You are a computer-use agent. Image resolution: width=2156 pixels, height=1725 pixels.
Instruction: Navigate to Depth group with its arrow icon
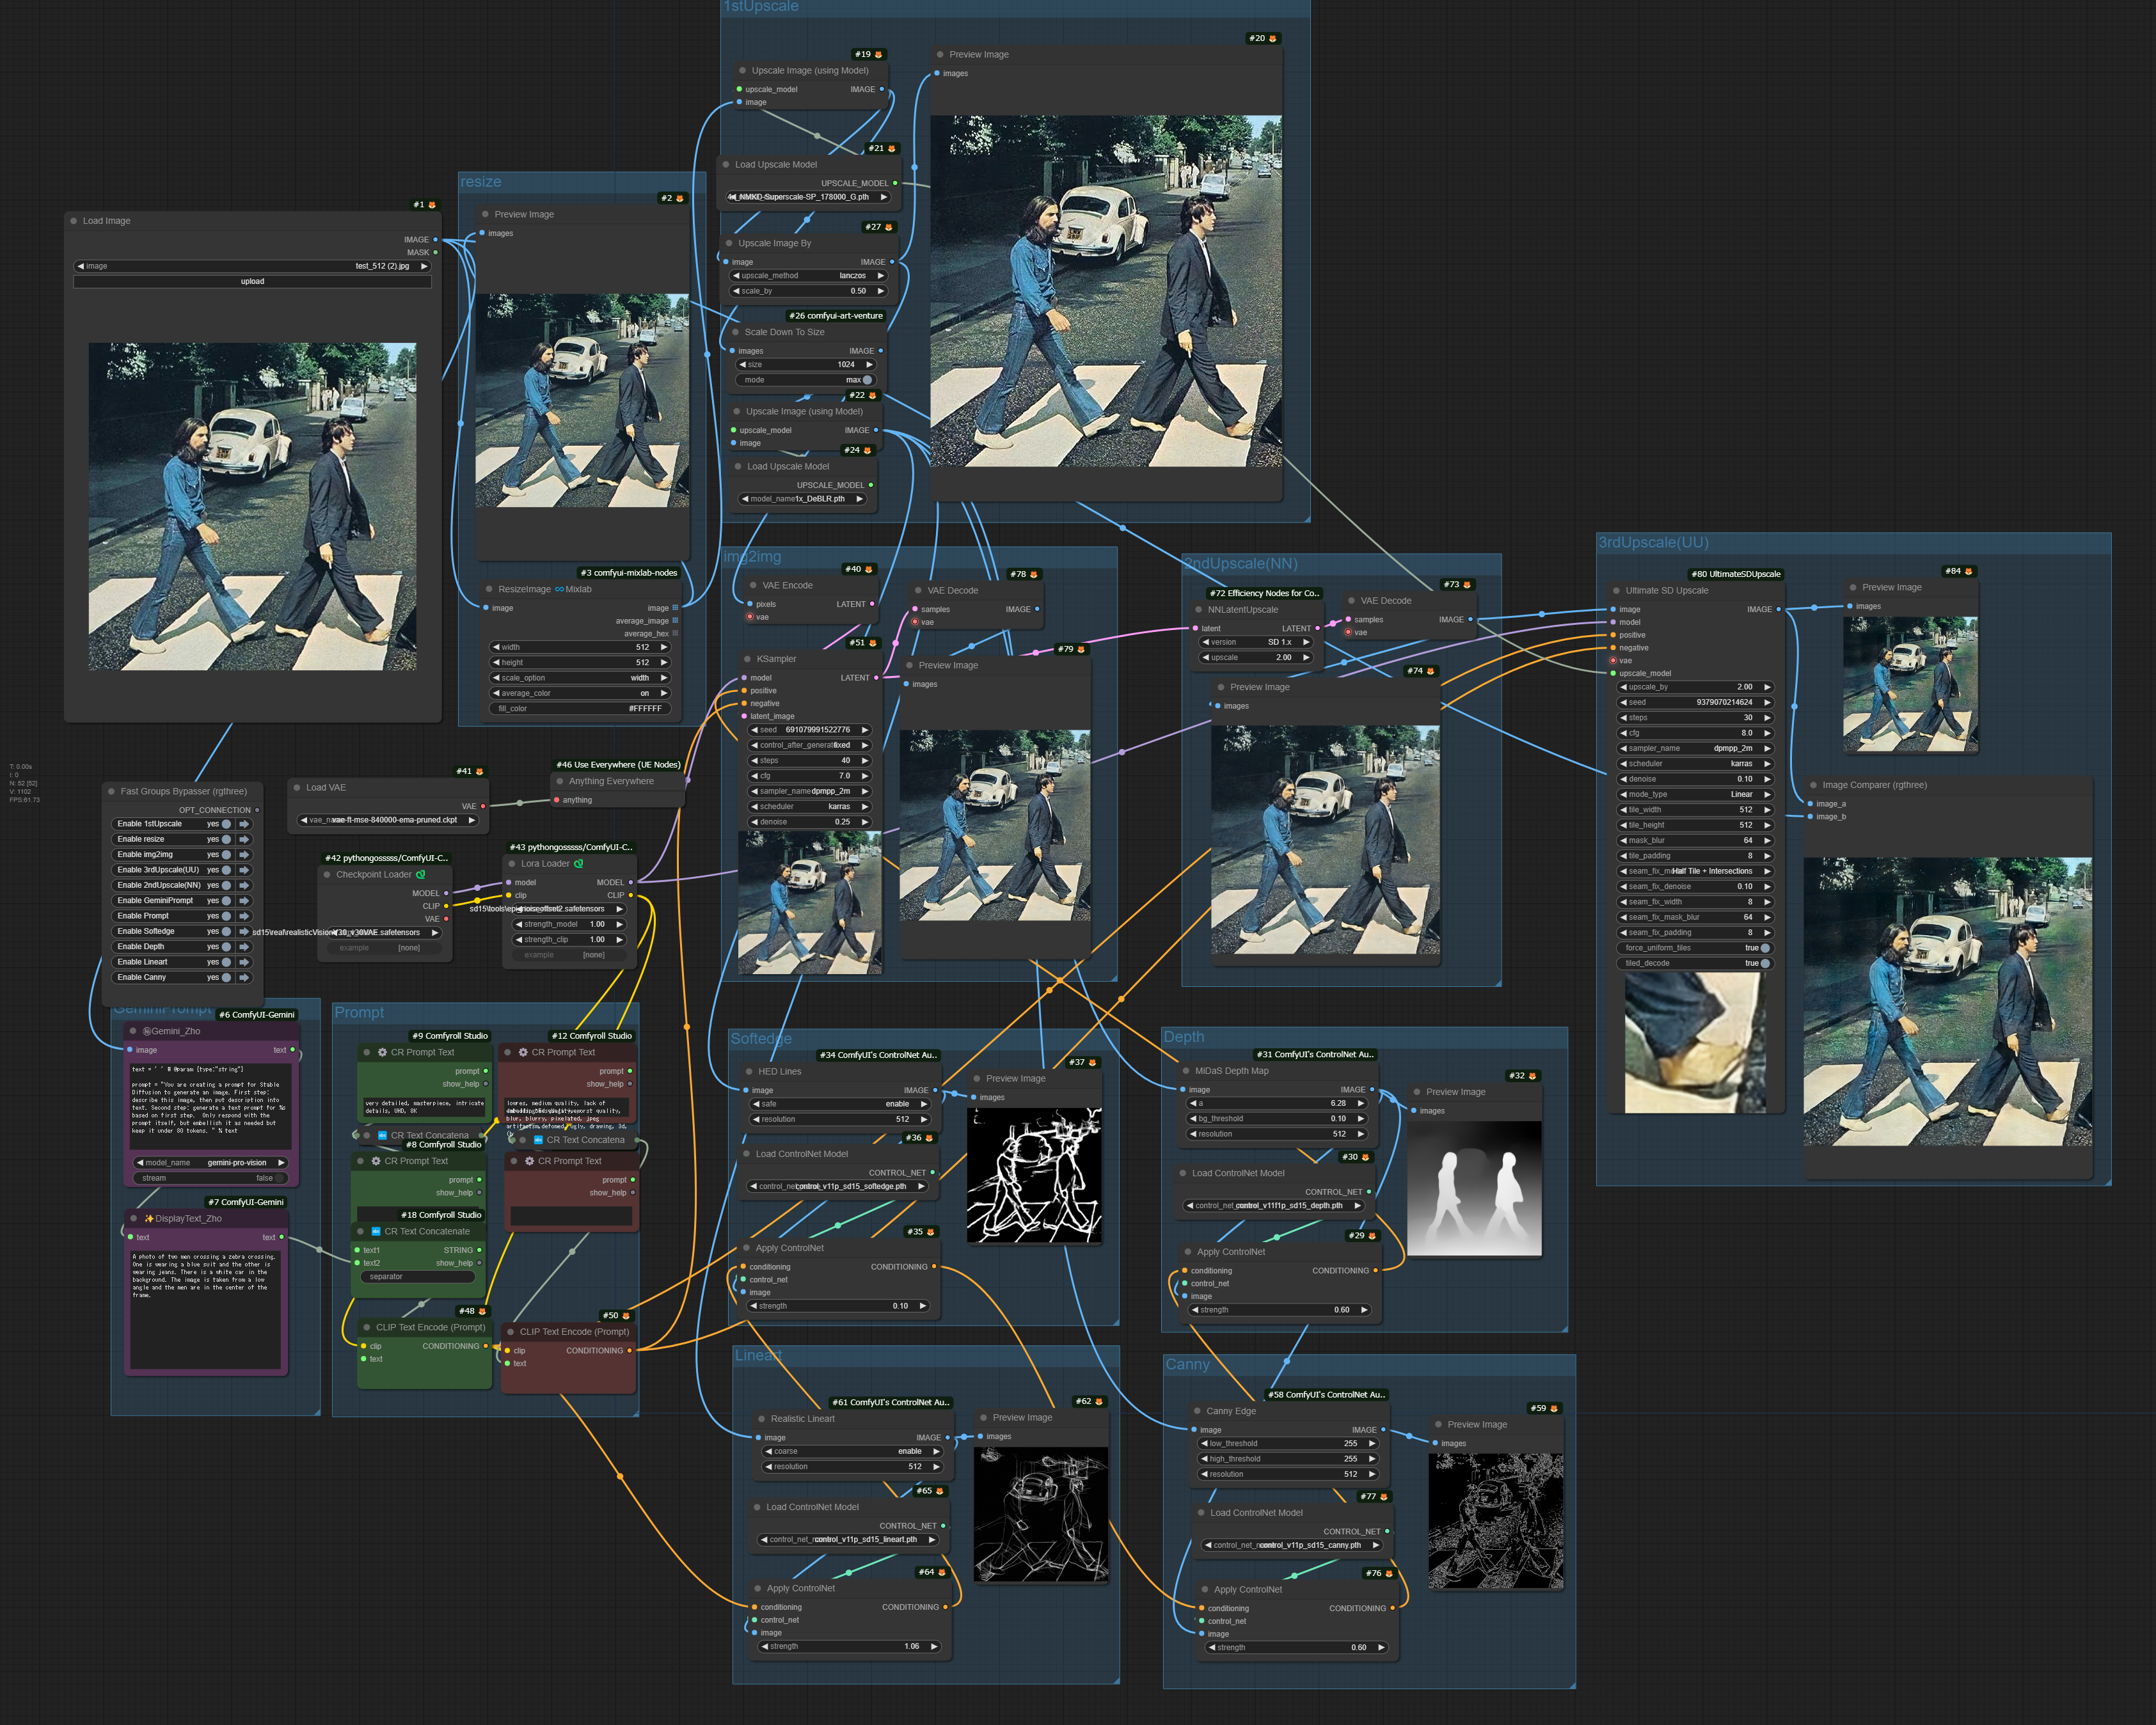243,947
